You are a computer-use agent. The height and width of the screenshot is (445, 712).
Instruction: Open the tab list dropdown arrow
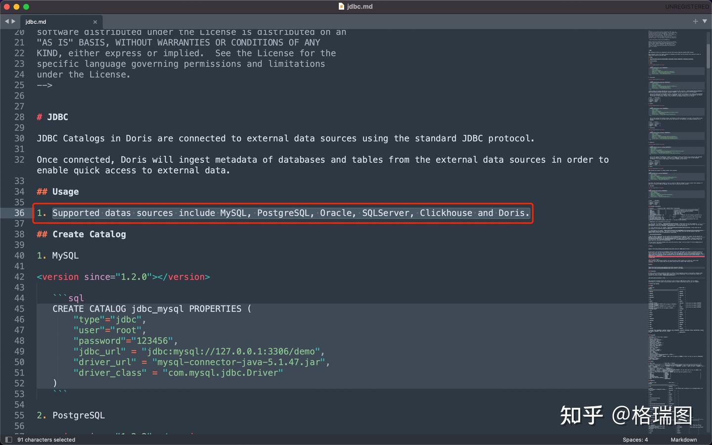(x=705, y=21)
